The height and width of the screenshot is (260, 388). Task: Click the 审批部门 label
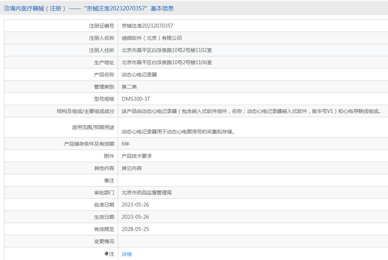[104, 193]
